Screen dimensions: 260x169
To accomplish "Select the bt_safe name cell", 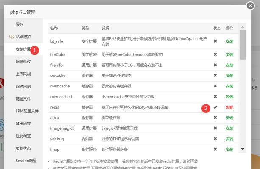I will (x=57, y=41).
